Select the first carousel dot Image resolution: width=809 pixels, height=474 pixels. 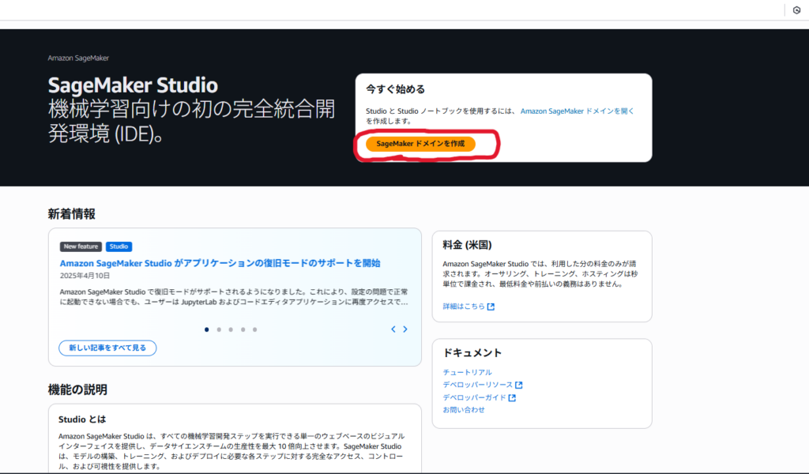(207, 329)
